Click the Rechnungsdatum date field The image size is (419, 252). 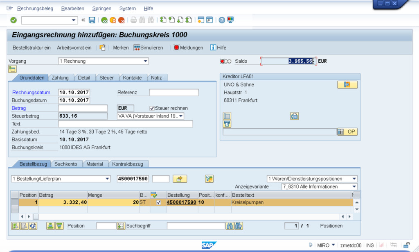(x=74, y=93)
